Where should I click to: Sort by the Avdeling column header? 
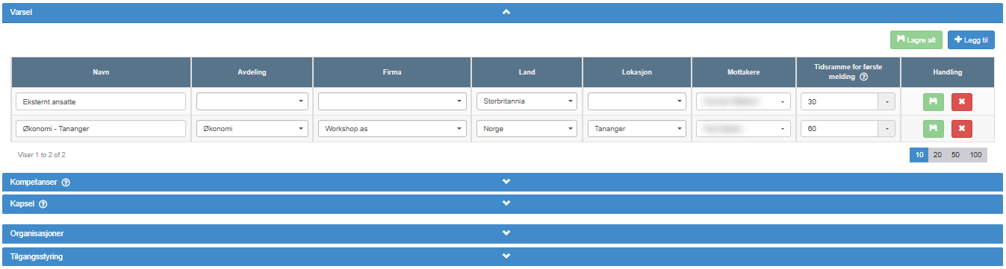tap(252, 72)
